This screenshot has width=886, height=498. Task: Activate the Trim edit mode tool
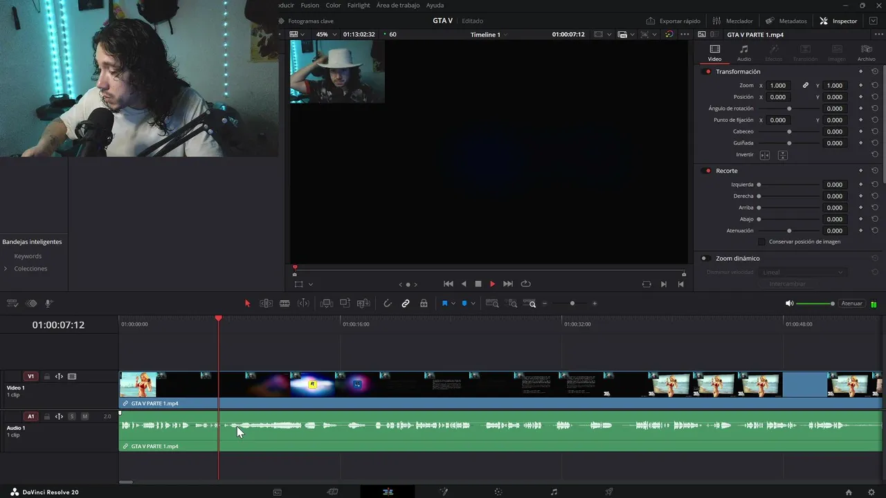point(266,303)
